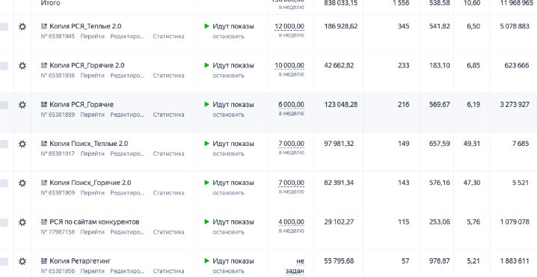This screenshot has width=537, height=277.
Task: Open campaign Копия Поиск_Горячие 2.0
Action: [90, 183]
